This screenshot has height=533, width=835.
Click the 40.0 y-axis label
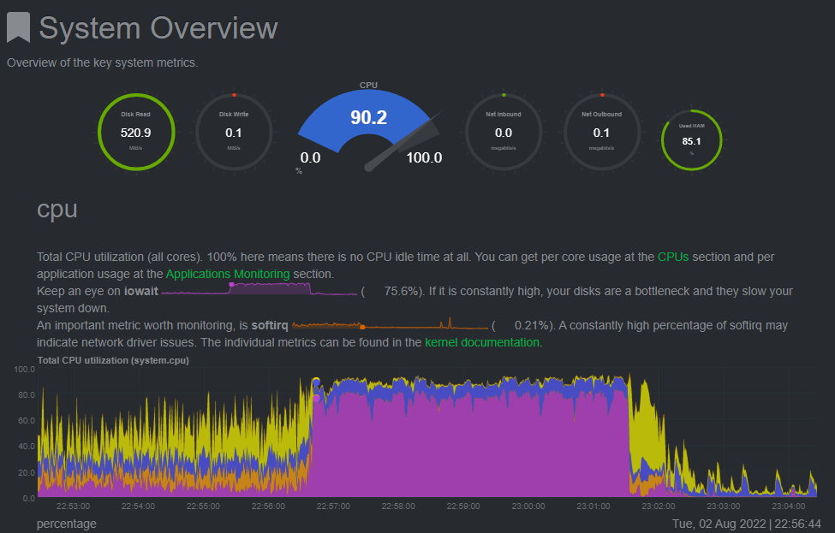click(x=26, y=447)
